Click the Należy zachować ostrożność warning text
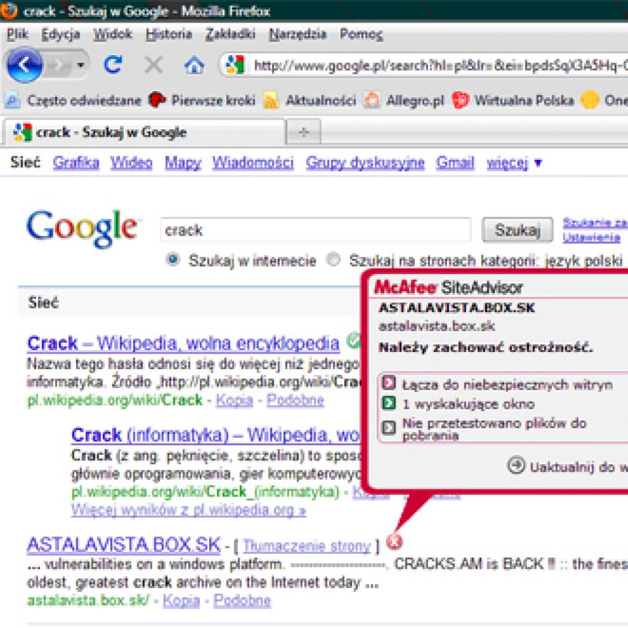 point(486,347)
